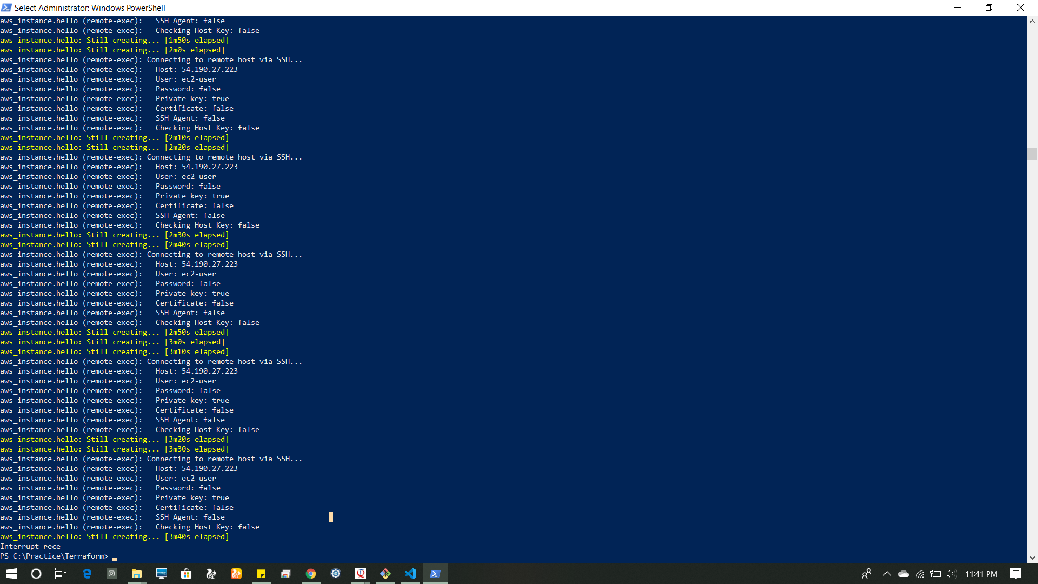Image resolution: width=1038 pixels, height=584 pixels.
Task: Open Sticky Notes in the taskbar
Action: coord(261,574)
